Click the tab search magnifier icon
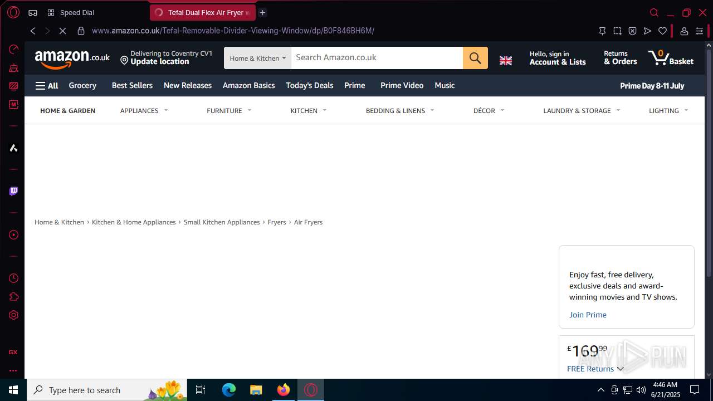 click(x=654, y=12)
